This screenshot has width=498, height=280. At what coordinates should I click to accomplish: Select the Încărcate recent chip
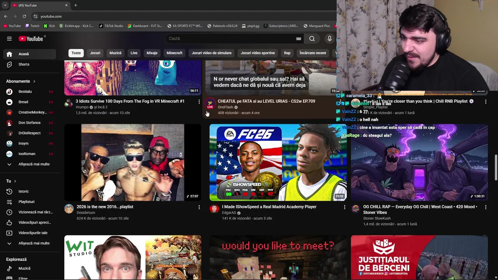click(313, 53)
